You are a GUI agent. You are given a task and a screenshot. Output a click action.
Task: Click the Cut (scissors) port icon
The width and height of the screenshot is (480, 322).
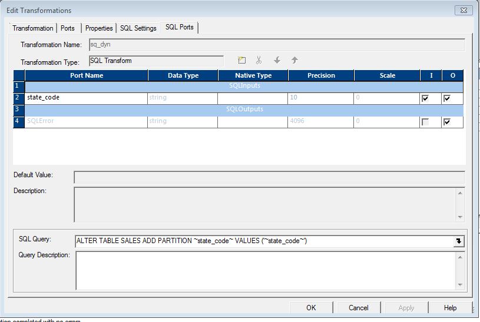[x=259, y=60]
